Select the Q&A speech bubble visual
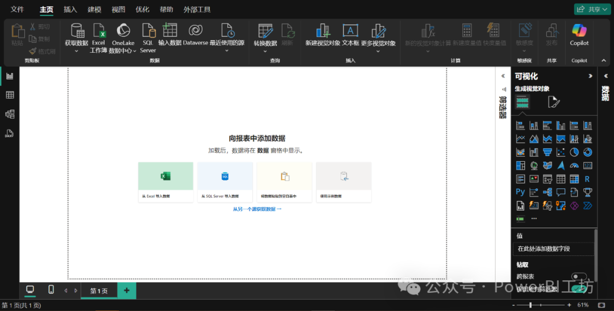Viewport: 614px width, 311px height. [561, 192]
